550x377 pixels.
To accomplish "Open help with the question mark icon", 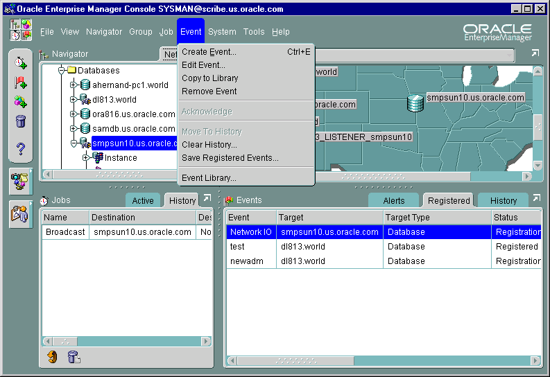I will 21,148.
